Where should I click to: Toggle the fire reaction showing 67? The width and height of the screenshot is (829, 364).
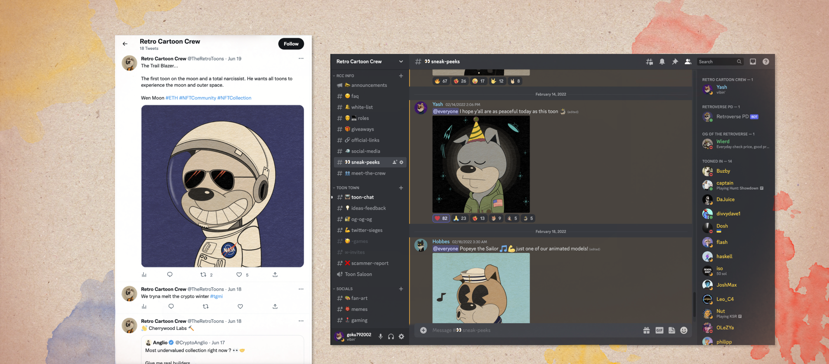[x=441, y=81]
